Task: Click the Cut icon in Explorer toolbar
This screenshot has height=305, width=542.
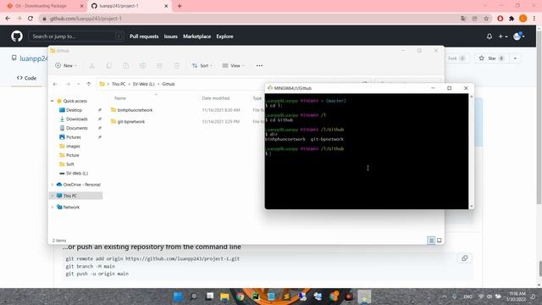Action: [x=92, y=65]
